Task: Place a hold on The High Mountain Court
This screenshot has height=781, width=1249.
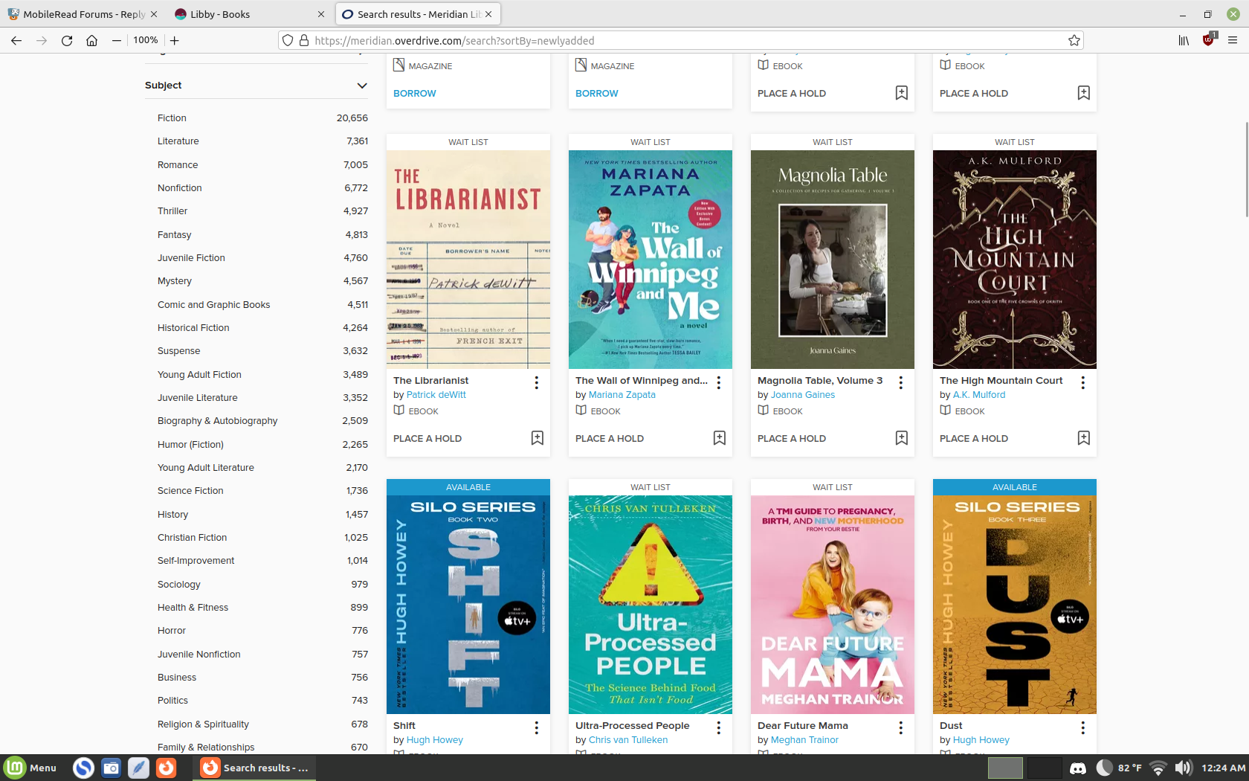Action: point(974,439)
